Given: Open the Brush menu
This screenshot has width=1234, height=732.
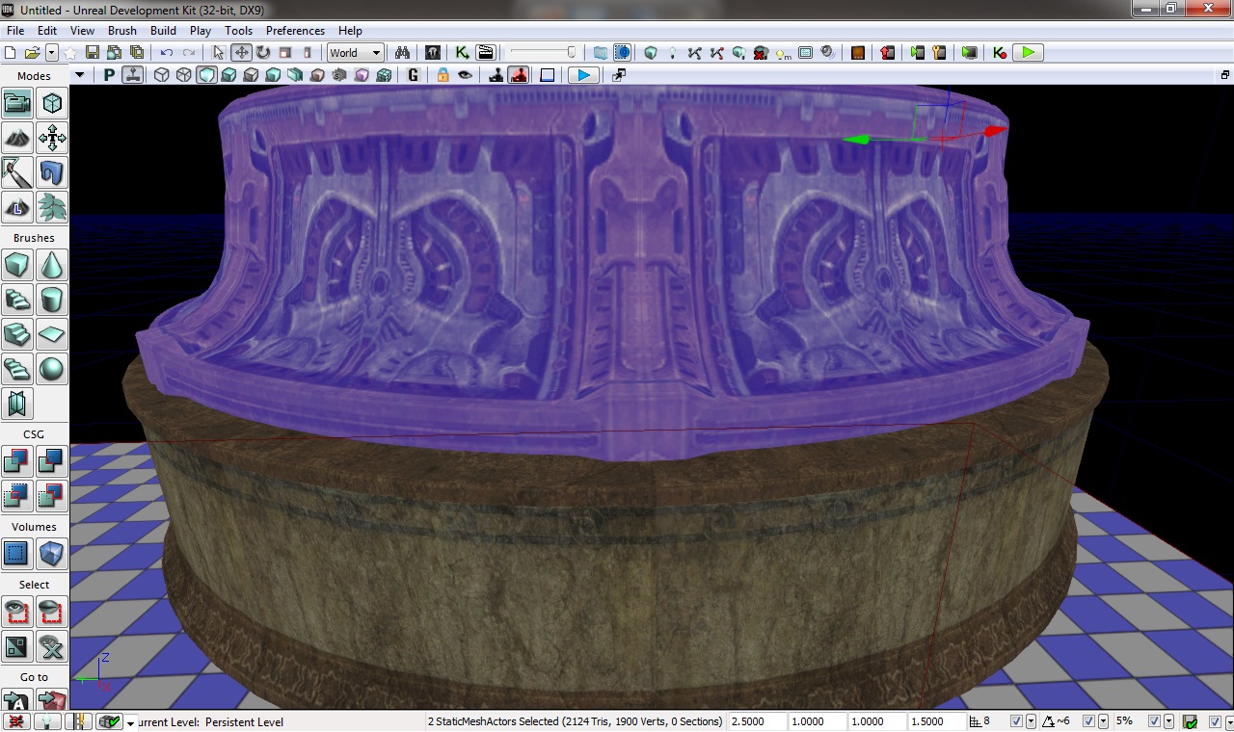Looking at the screenshot, I should pos(122,31).
